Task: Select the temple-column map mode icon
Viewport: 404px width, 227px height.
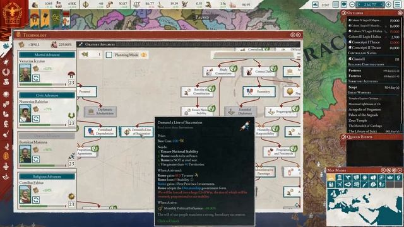Action: [340, 177]
